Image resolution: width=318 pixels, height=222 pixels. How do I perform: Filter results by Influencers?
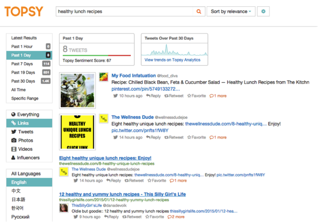point(29,158)
